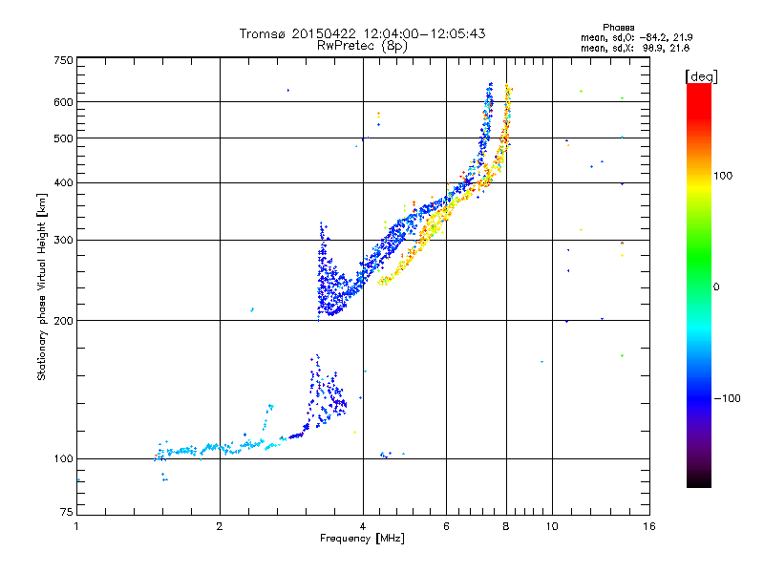The image size is (764, 573).
Task: Click the y-axis tick label '75'
Action: 67,512
